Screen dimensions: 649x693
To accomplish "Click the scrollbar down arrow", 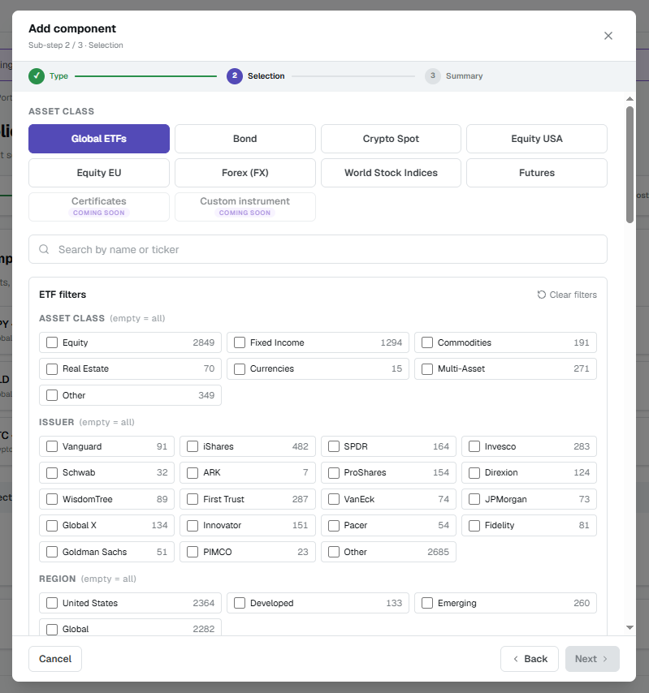I will 630,627.
